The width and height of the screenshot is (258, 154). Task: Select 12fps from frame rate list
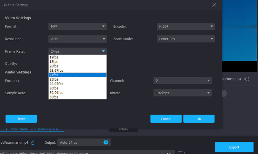(x=54, y=57)
